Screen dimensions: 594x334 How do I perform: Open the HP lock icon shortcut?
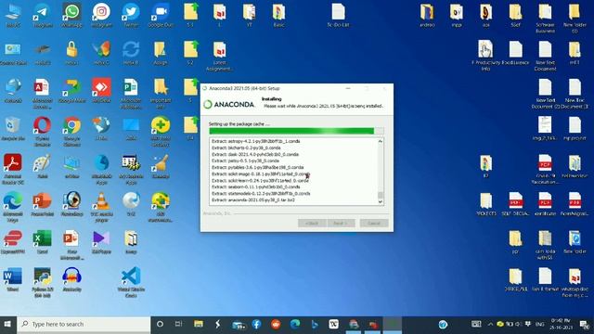(x=71, y=53)
